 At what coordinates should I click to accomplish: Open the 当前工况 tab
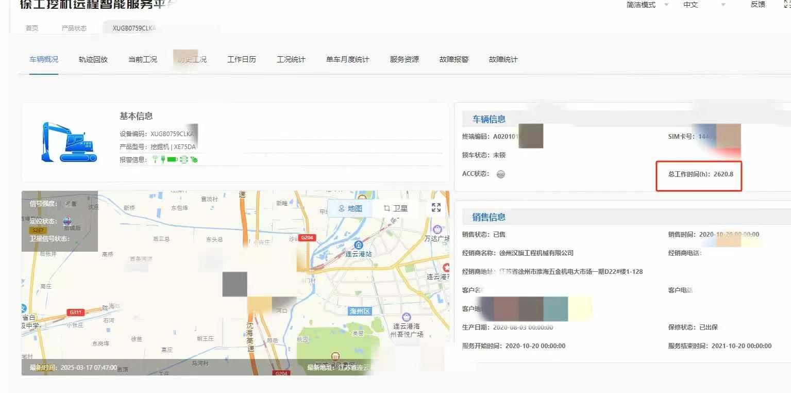tap(143, 59)
